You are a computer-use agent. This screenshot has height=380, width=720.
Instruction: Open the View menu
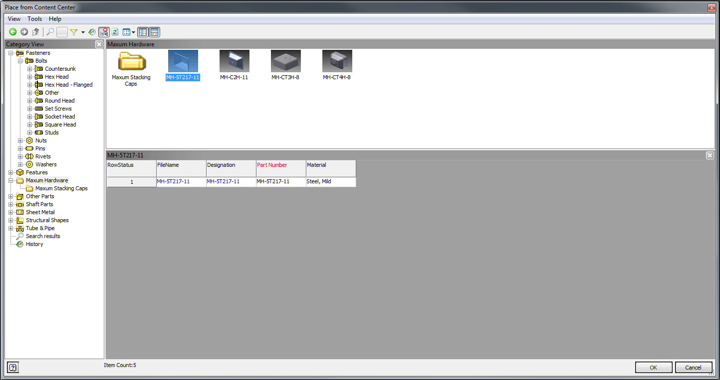[x=13, y=18]
